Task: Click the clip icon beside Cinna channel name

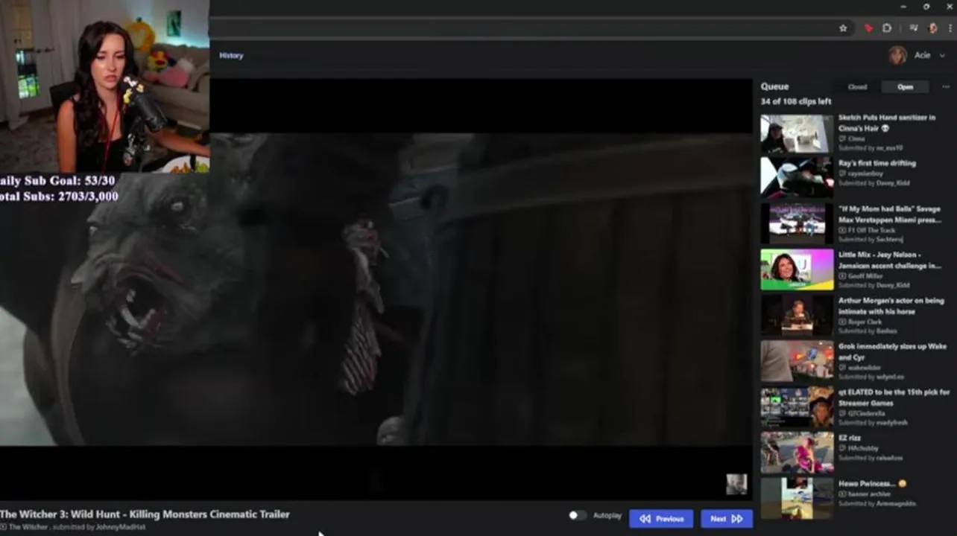Action: point(842,138)
